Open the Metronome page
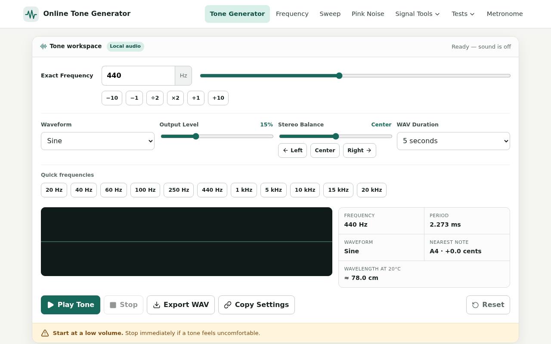 pyautogui.click(x=505, y=14)
